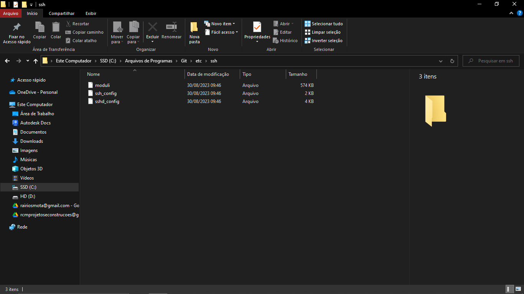Image resolution: width=524 pixels, height=294 pixels.
Task: Open the Músicas folder
Action: click(28, 160)
